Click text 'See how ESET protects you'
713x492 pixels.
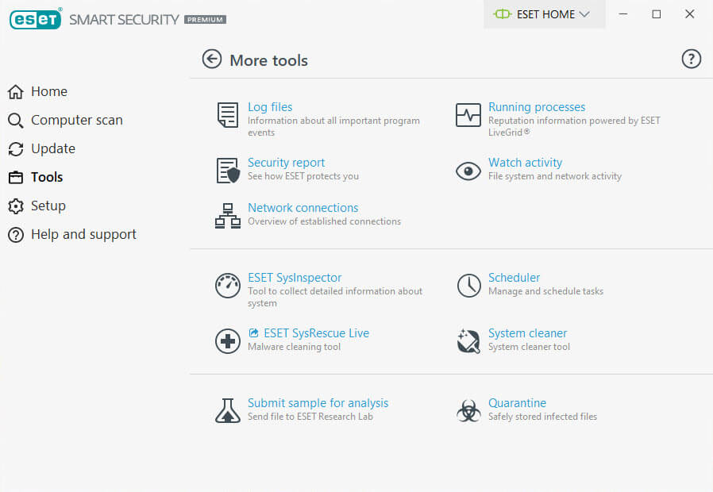[x=303, y=176]
